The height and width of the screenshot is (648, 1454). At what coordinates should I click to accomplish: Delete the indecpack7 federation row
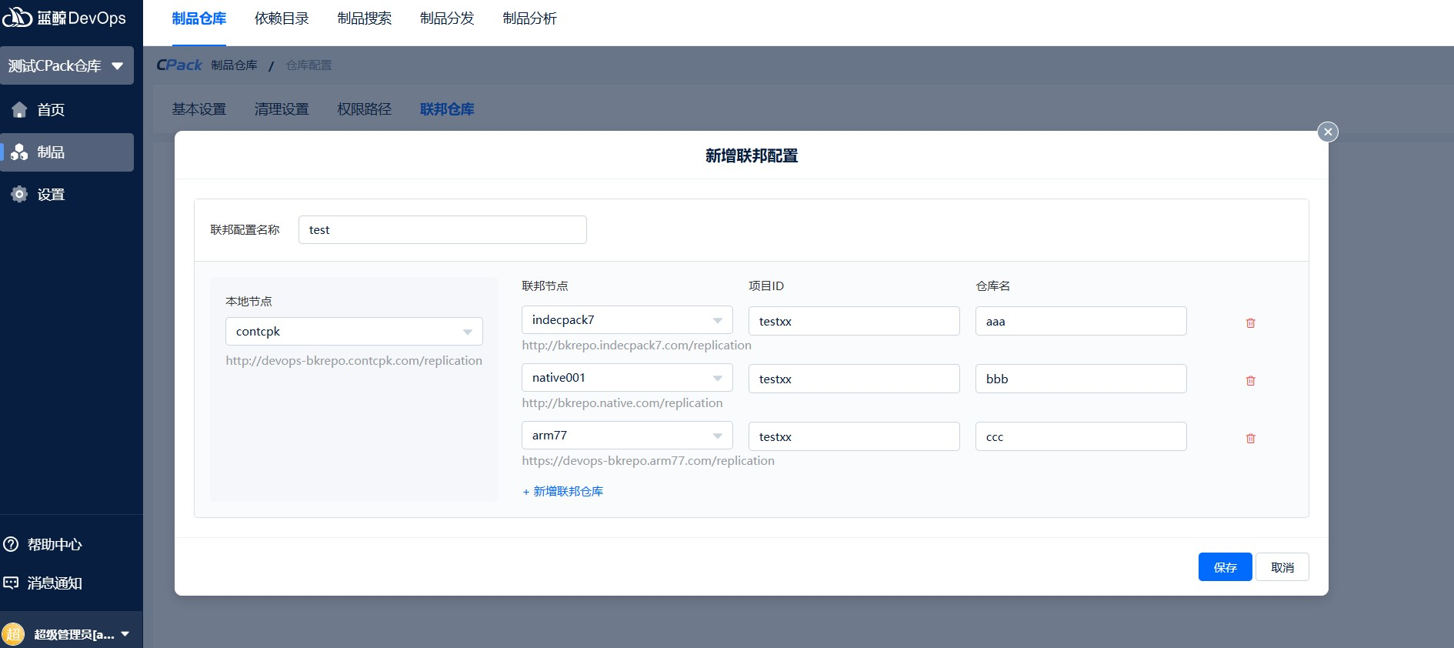click(1250, 323)
